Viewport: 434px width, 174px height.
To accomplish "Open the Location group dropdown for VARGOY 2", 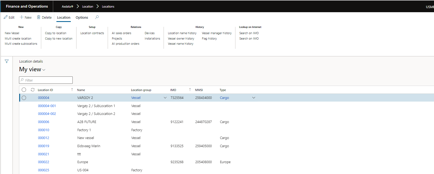I will pos(165,98).
